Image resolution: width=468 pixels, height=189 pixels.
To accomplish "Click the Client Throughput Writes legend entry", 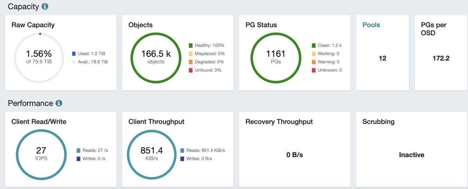I will pos(196,159).
